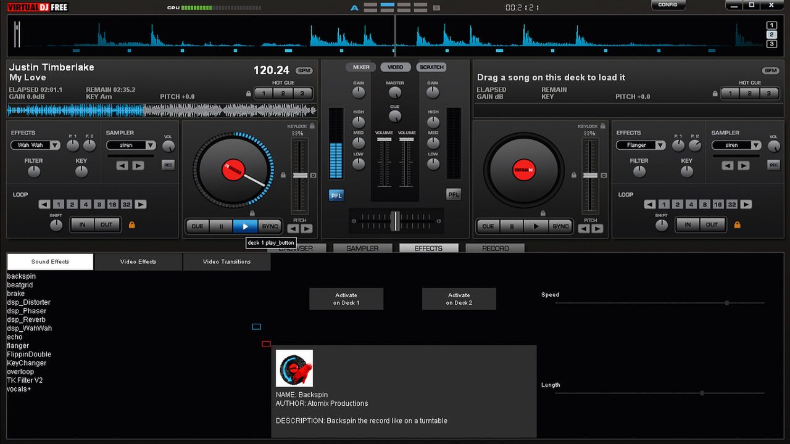This screenshot has width=790, height=444.
Task: Trigger deck 2 hot cue 2
Action: point(749,94)
